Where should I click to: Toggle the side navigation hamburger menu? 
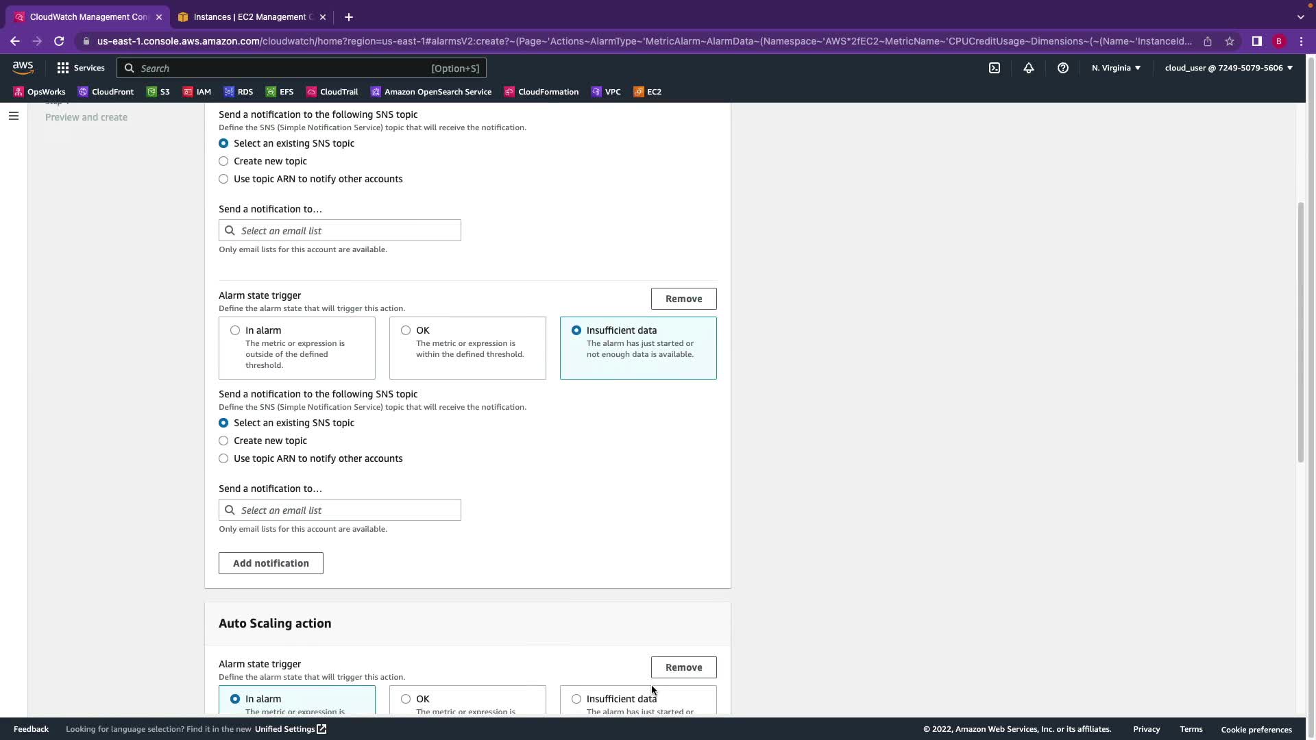(x=13, y=116)
